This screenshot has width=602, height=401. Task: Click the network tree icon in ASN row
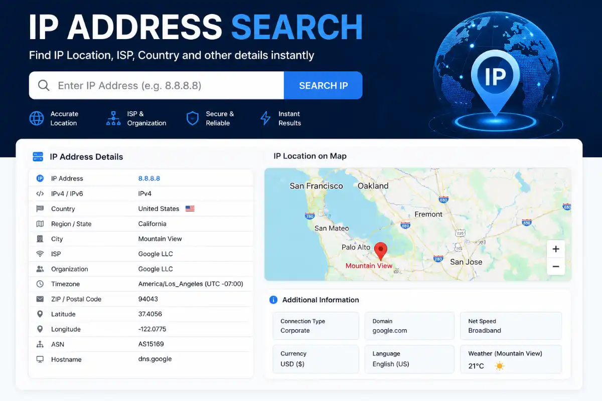coord(40,344)
